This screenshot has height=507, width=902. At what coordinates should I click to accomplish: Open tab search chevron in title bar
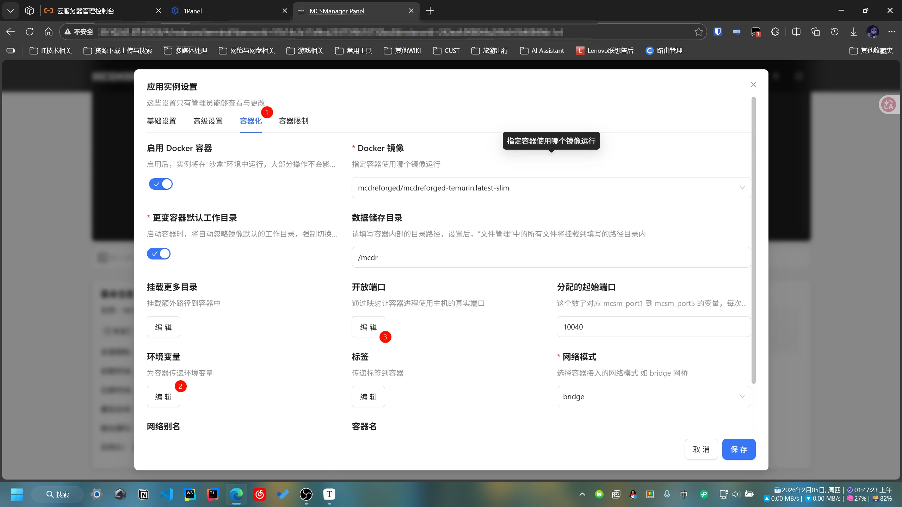coord(11,11)
